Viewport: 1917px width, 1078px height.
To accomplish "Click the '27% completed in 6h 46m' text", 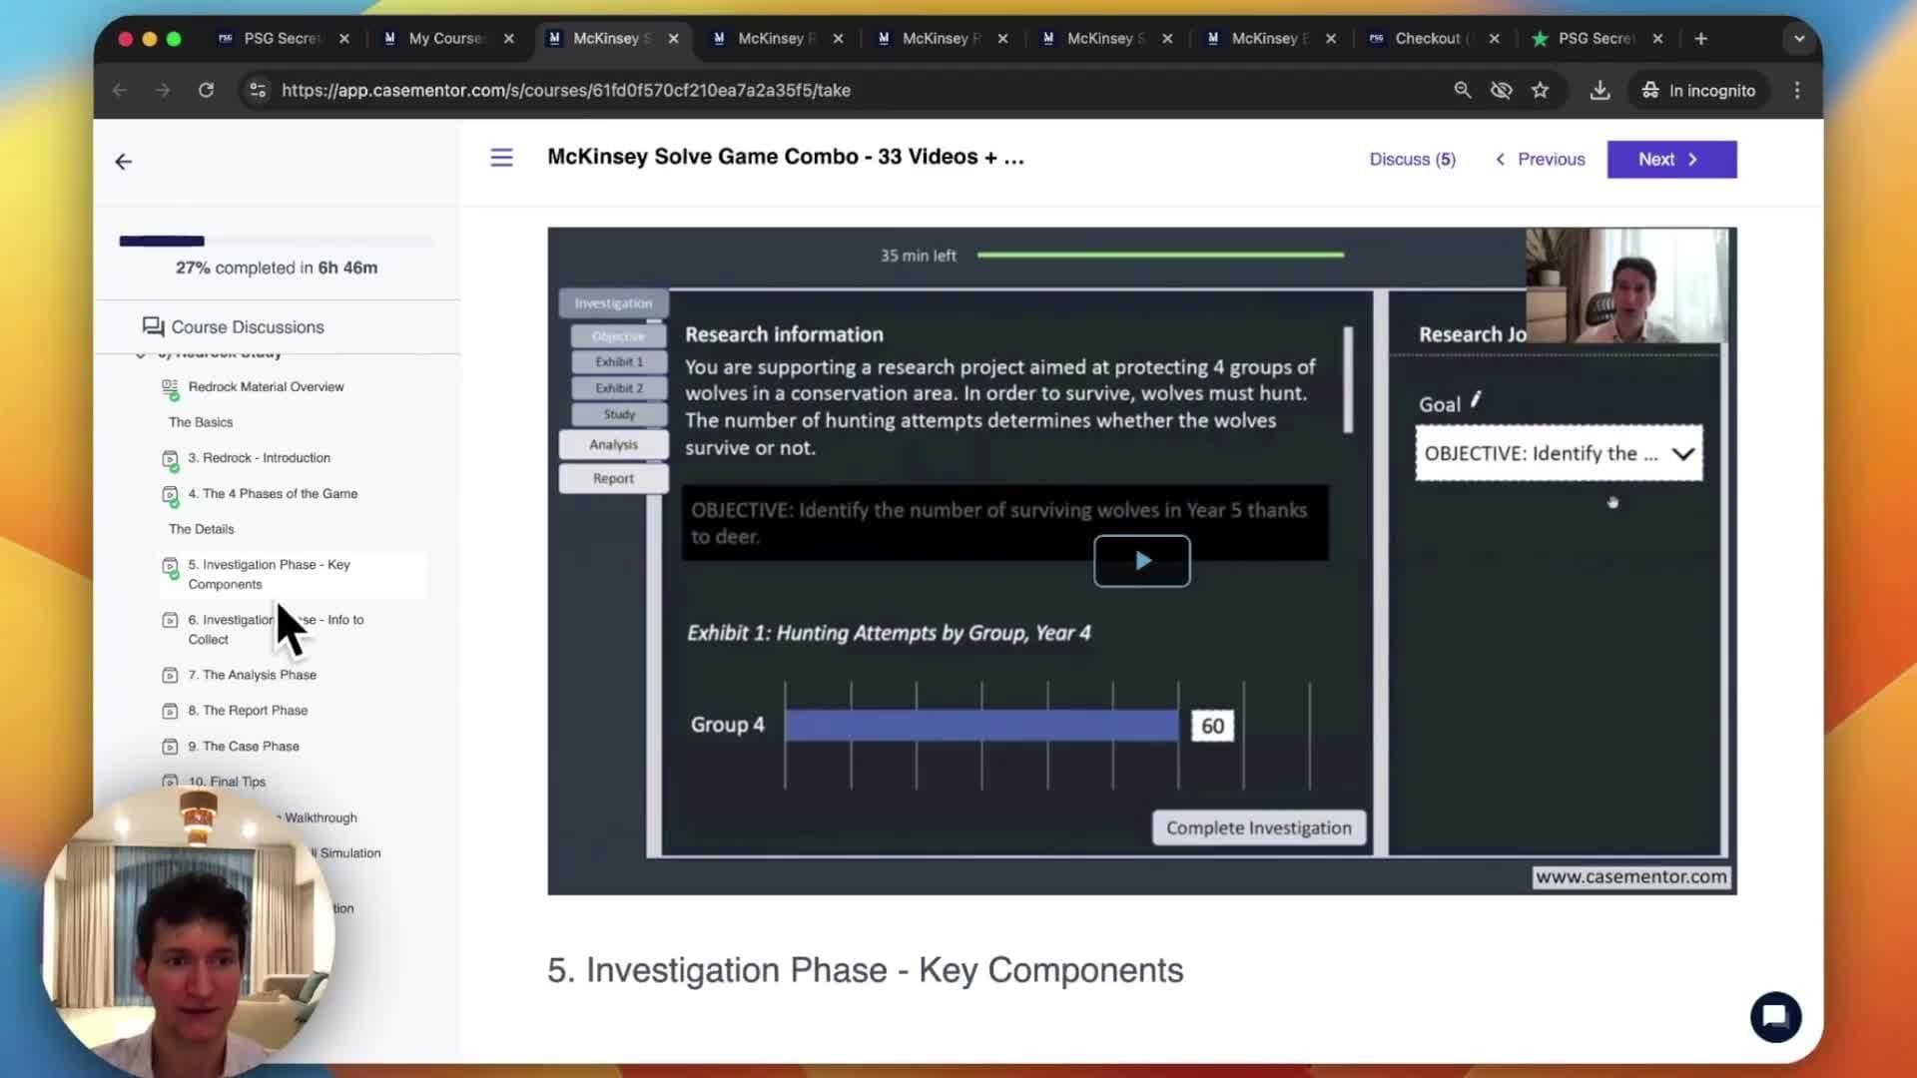I will [x=277, y=268].
